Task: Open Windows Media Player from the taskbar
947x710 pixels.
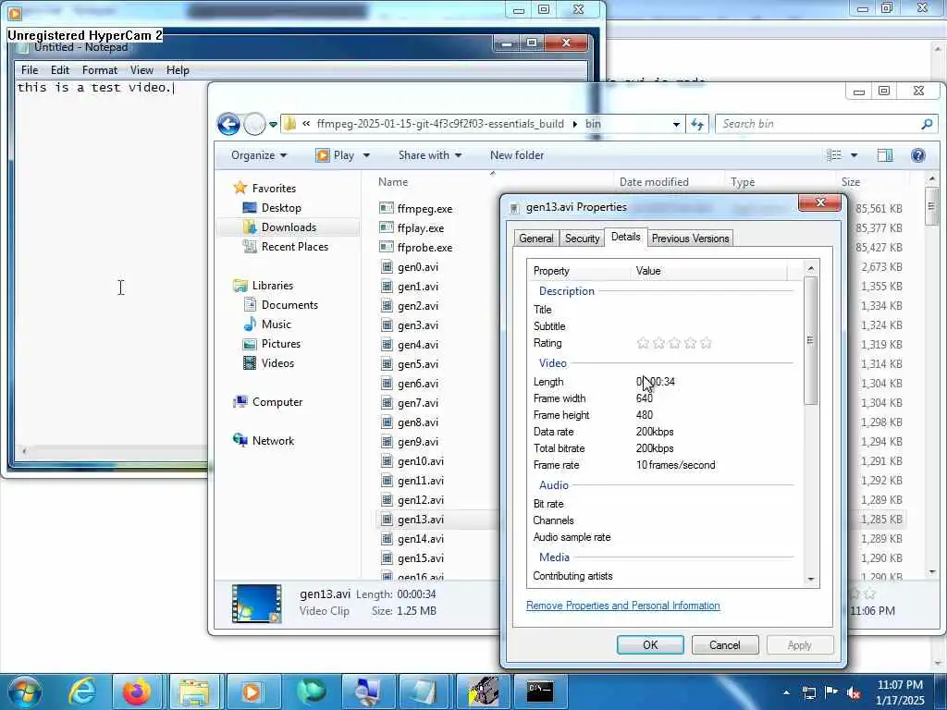Action: [252, 692]
